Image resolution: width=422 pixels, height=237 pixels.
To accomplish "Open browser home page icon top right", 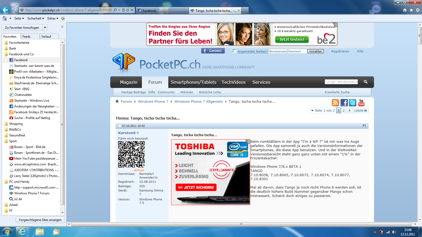I will pyautogui.click(x=405, y=10).
